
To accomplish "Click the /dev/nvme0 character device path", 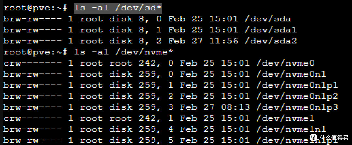I will (285, 63).
